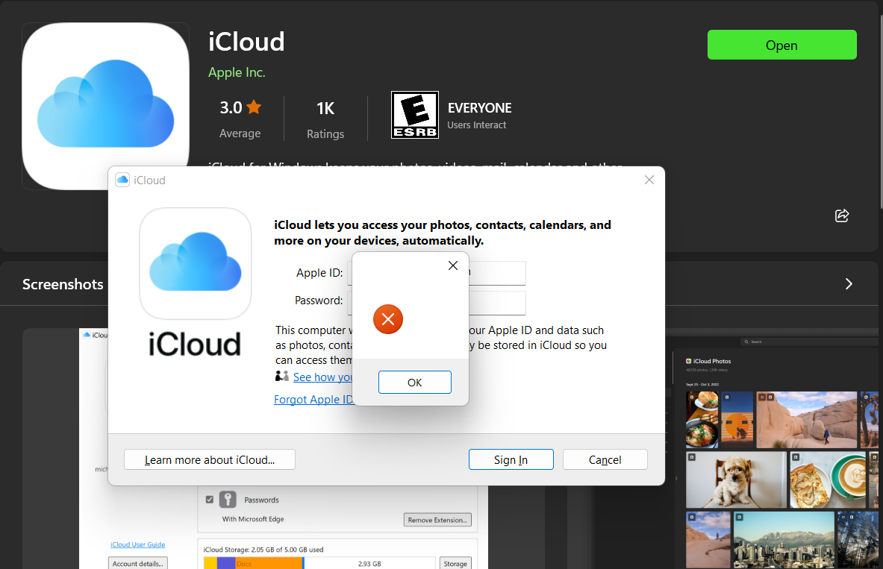883x569 pixels.
Task: Click iCloud cloud icon in dialog title bar
Action: click(122, 180)
